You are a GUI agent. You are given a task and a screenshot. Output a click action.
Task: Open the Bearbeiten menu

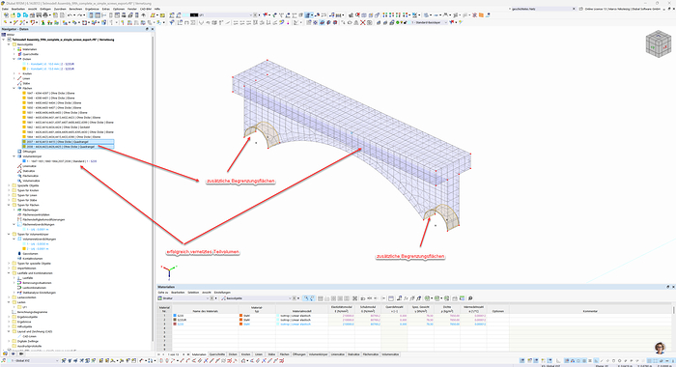[18, 9]
